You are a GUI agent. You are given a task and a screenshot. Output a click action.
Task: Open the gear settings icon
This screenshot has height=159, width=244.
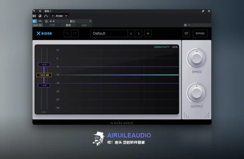point(185,25)
